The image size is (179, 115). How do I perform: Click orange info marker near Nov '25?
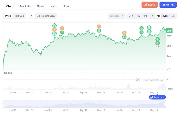coord(99,27)
